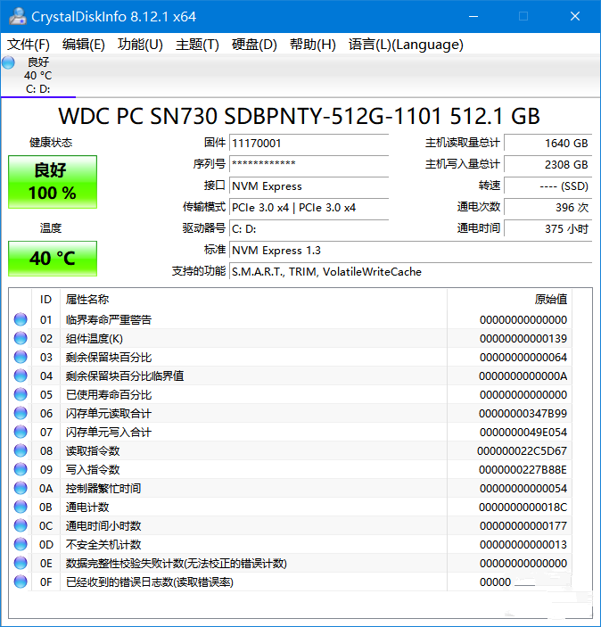Click status orb beside 通电计数 row
The width and height of the screenshot is (601, 627).
[21, 507]
